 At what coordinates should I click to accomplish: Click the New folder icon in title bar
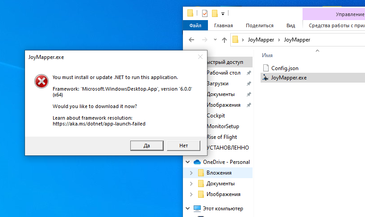215,13
